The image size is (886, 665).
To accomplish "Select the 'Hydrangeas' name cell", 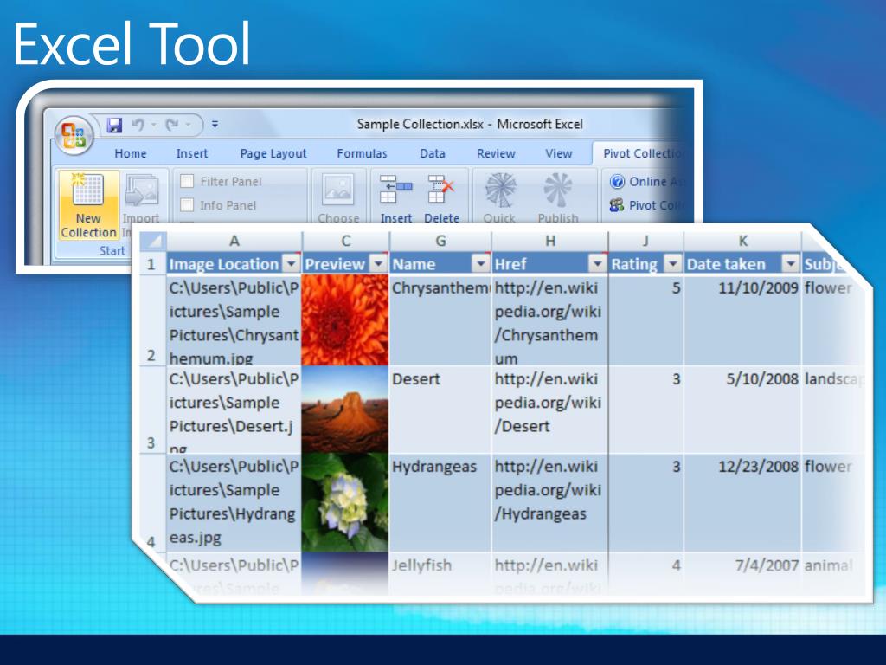I will tap(440, 503).
